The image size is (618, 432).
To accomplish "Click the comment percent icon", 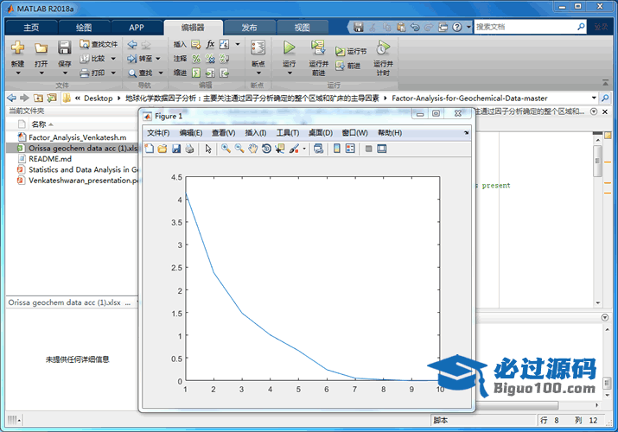I will pyautogui.click(x=196, y=59).
